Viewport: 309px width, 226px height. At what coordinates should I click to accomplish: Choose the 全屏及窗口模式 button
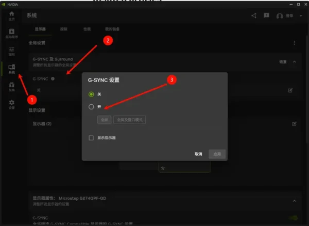(130, 120)
